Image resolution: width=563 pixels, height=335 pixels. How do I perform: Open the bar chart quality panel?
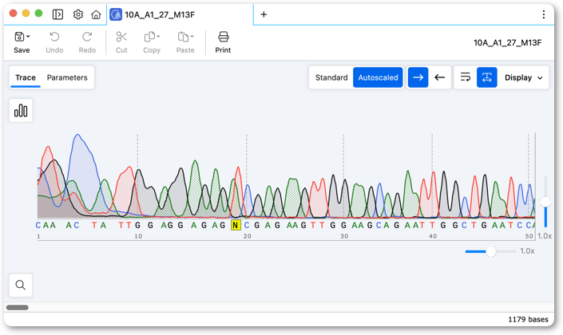pos(21,111)
